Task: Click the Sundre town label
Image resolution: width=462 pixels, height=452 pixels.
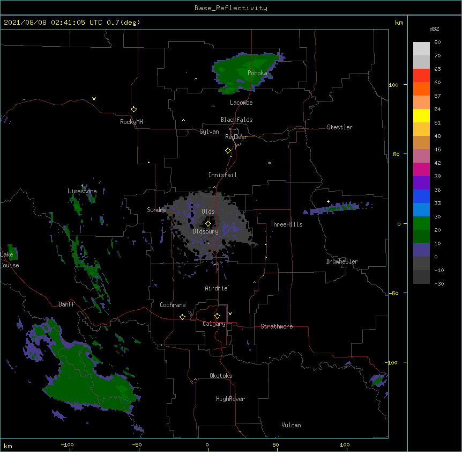Action: tap(157, 210)
